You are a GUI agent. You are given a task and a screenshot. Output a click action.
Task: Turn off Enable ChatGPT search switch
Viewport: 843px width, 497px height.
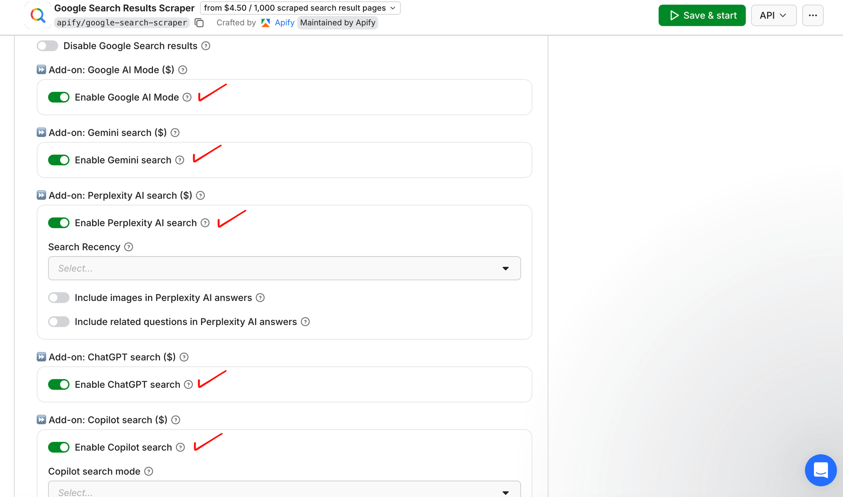point(59,384)
